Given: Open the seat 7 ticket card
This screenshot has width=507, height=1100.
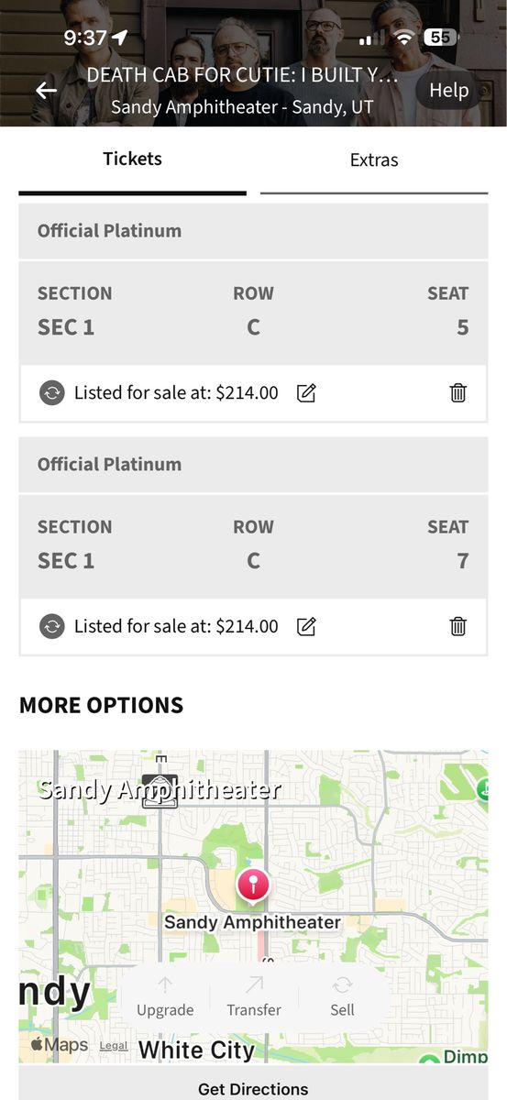Looking at the screenshot, I should click(x=253, y=545).
